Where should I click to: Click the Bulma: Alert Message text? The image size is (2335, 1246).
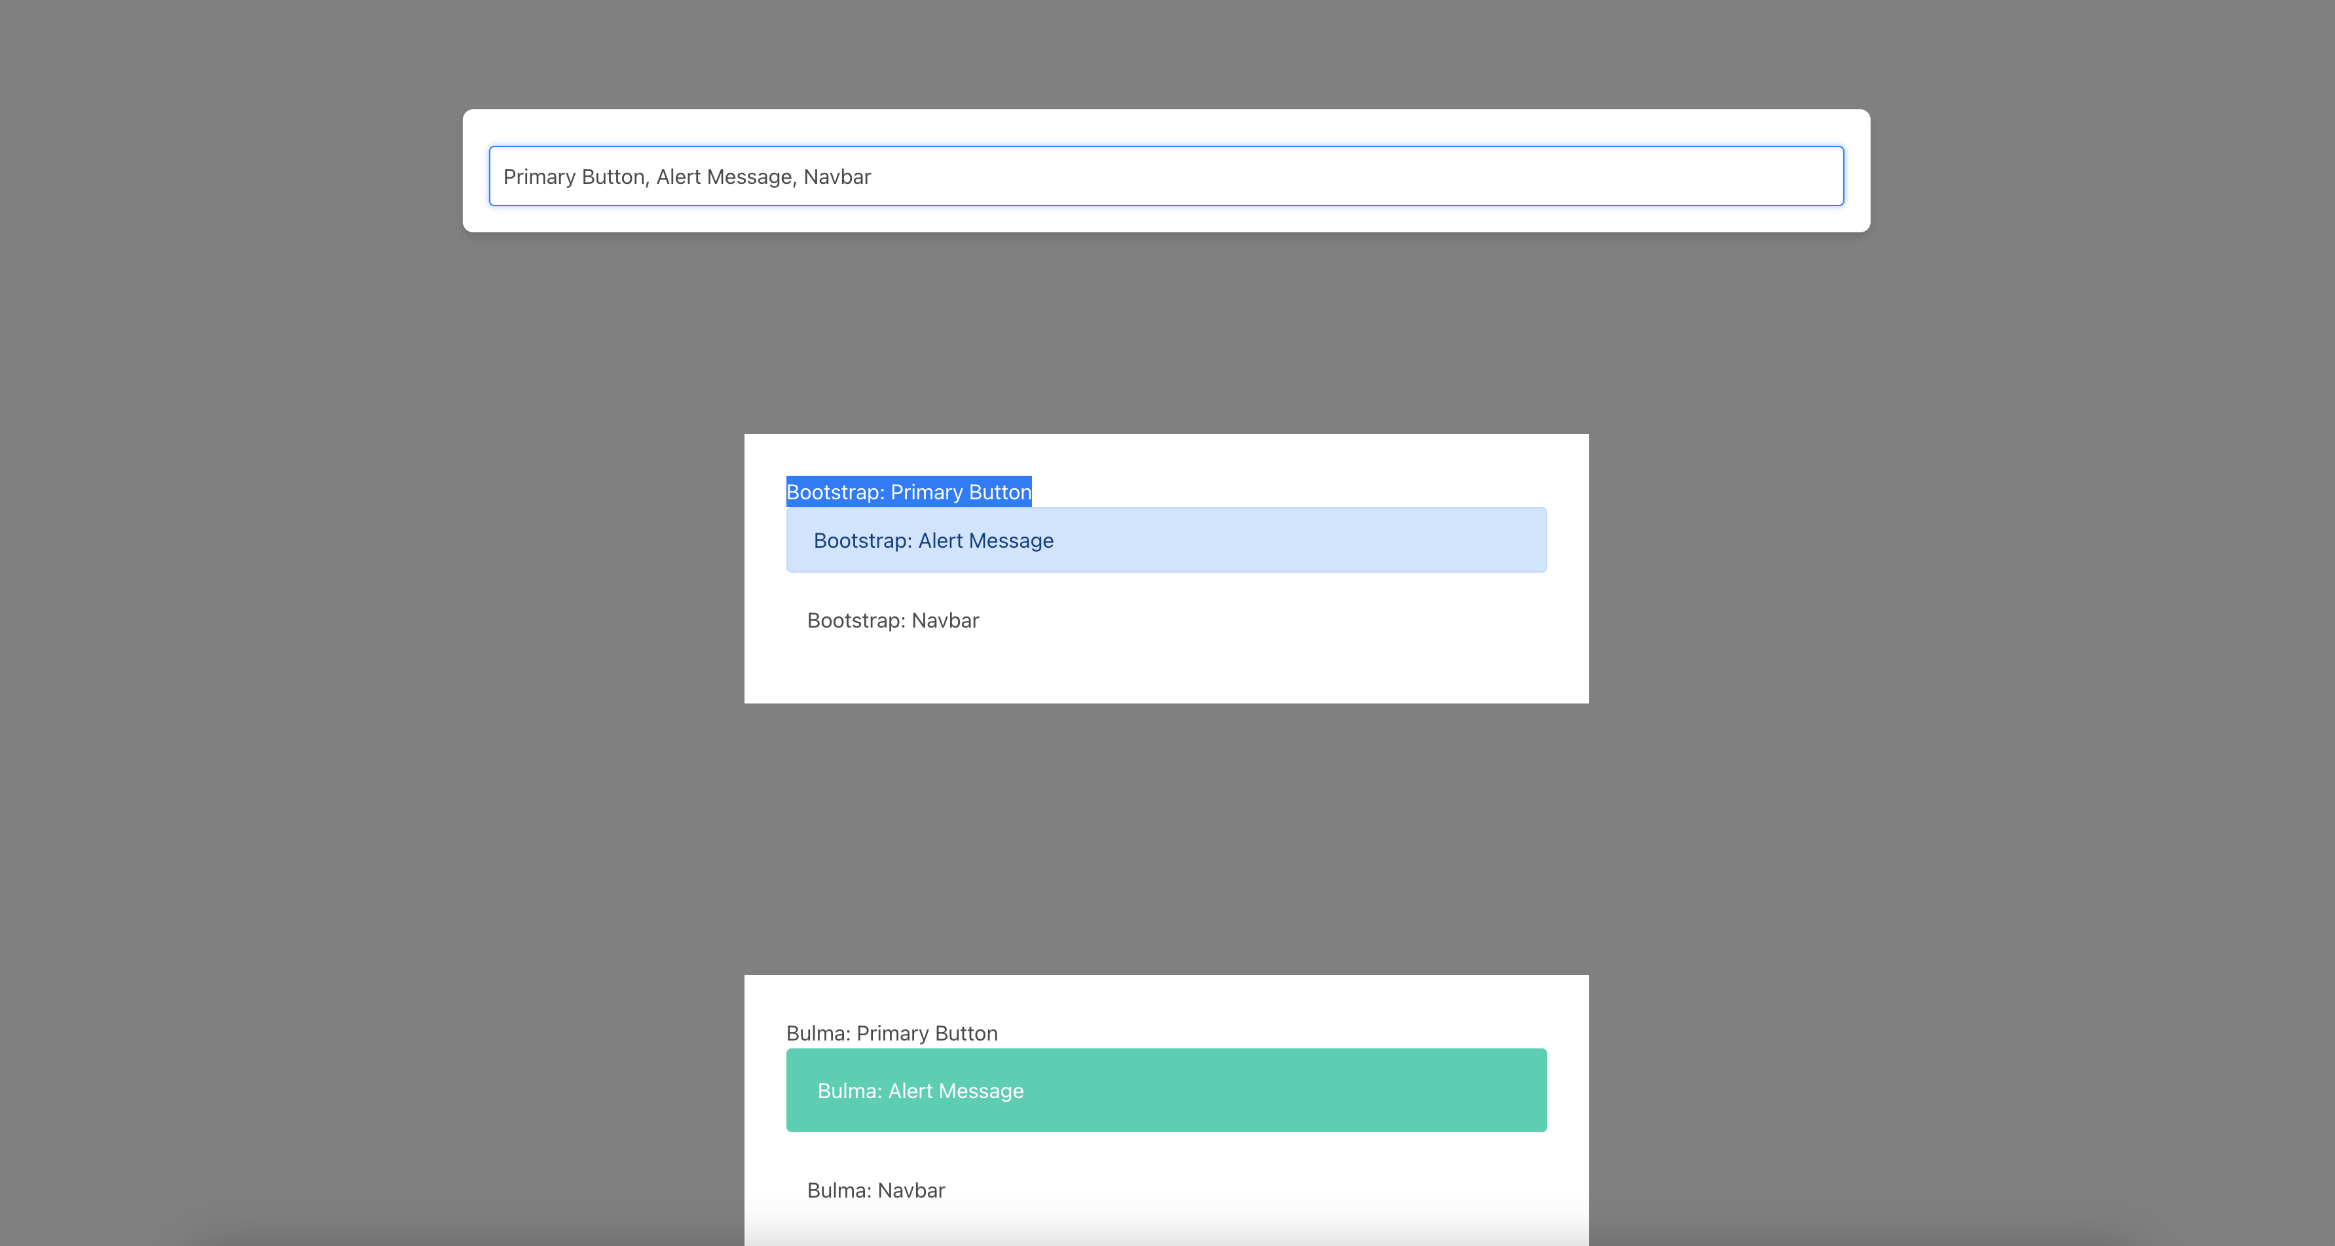click(920, 1091)
